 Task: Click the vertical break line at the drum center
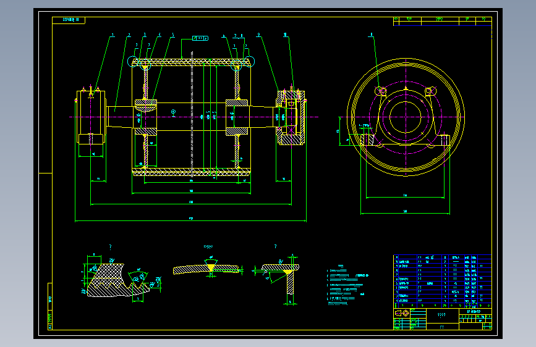[192, 114]
